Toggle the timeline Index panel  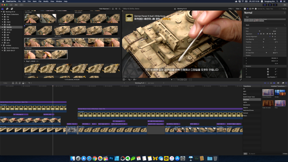(5, 83)
